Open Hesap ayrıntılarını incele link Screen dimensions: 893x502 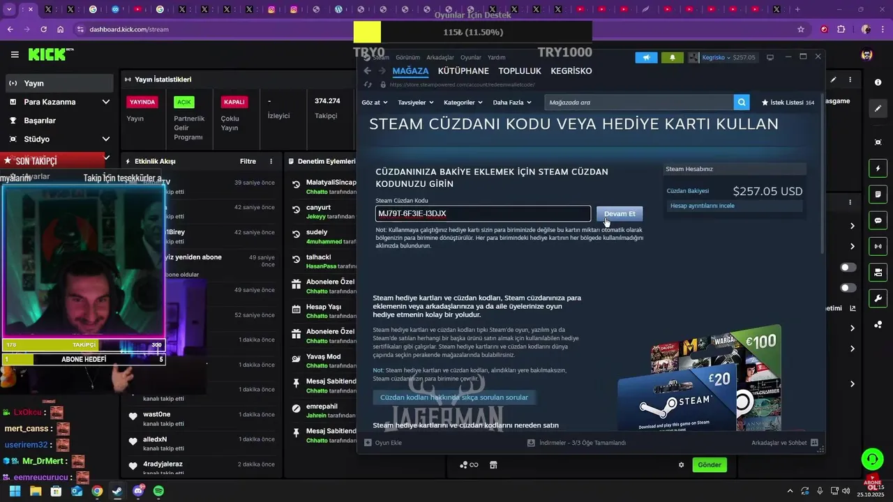[702, 206]
